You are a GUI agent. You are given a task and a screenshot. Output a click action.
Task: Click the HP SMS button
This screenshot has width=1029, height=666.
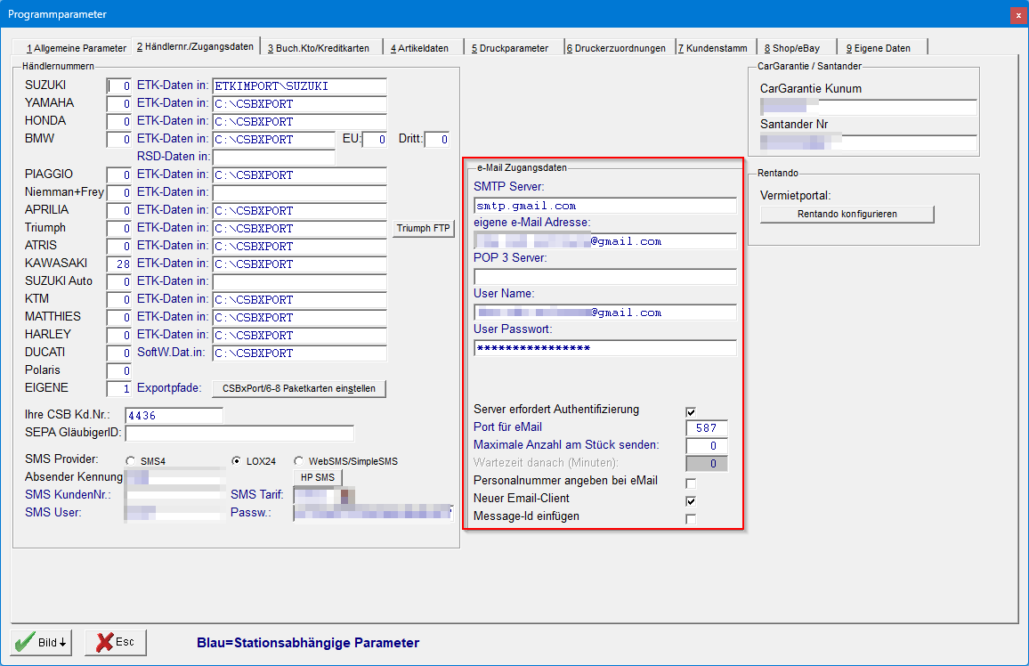318,477
